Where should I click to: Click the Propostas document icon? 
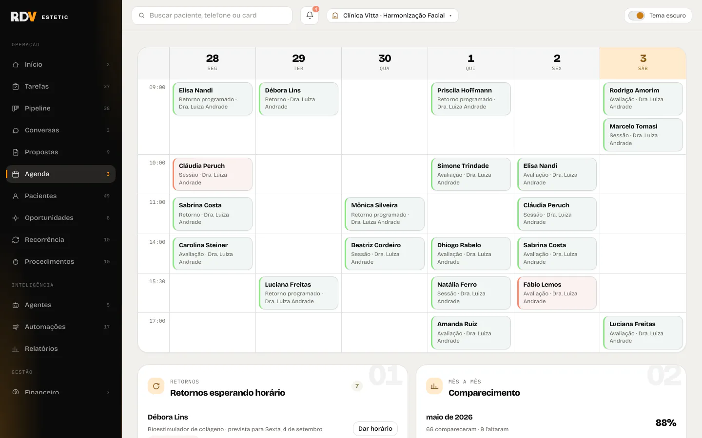coord(16,152)
